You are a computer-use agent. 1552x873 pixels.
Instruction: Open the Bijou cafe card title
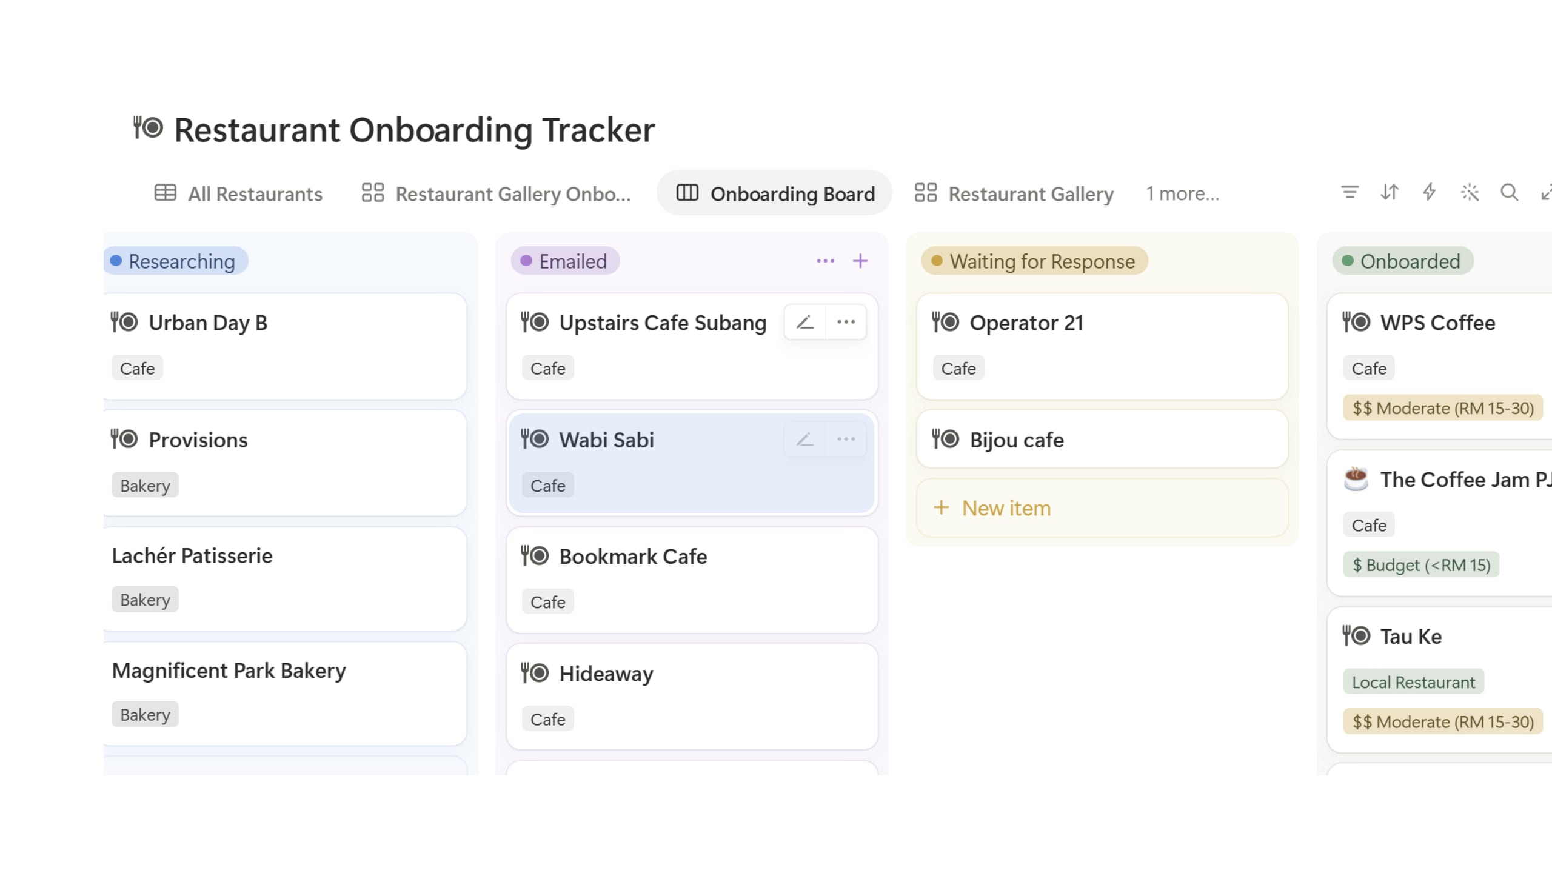(1017, 440)
